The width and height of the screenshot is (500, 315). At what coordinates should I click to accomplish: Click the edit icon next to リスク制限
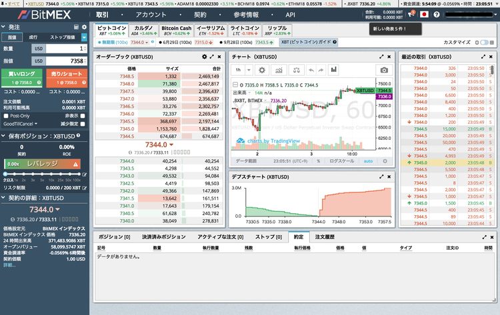click(85, 188)
